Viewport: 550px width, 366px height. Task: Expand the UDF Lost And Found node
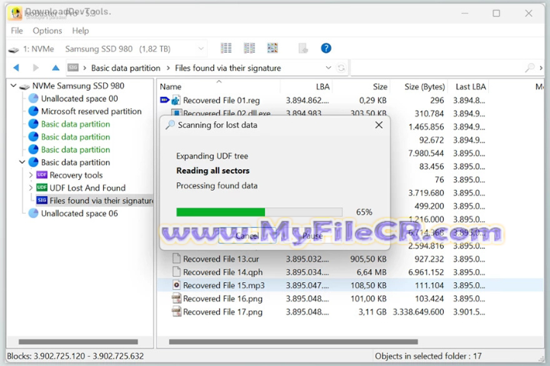[x=31, y=188]
